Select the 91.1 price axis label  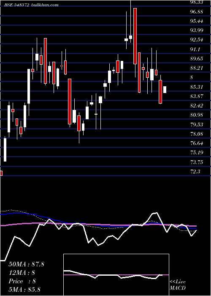[195, 49]
